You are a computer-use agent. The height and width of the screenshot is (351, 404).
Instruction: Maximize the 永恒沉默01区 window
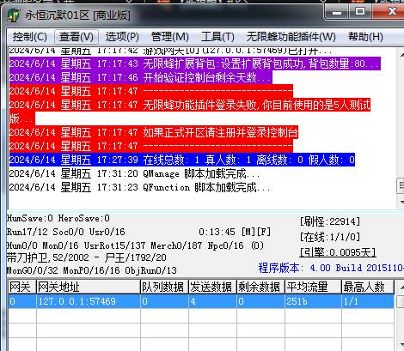360,12
